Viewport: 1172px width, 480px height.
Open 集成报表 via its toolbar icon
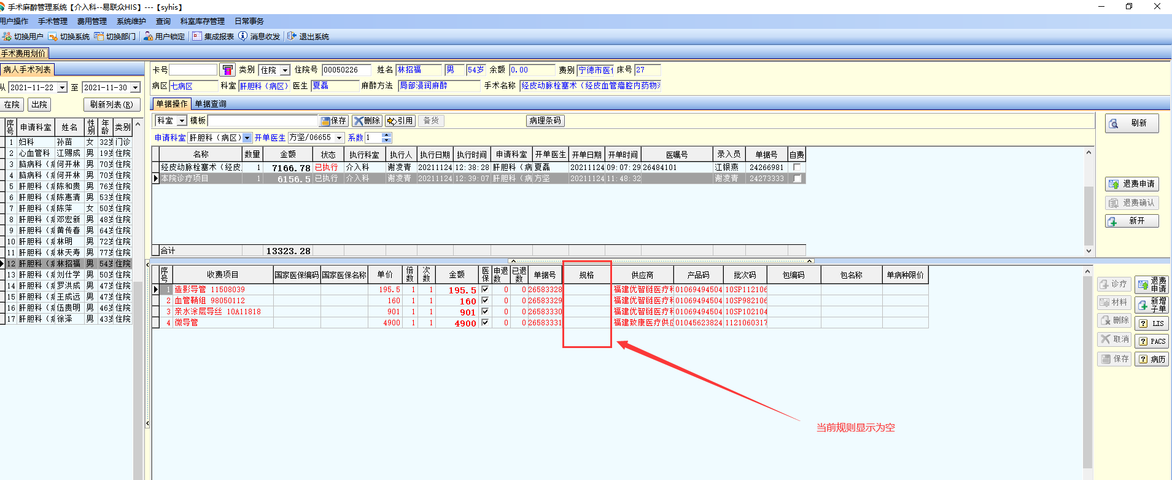coord(197,37)
